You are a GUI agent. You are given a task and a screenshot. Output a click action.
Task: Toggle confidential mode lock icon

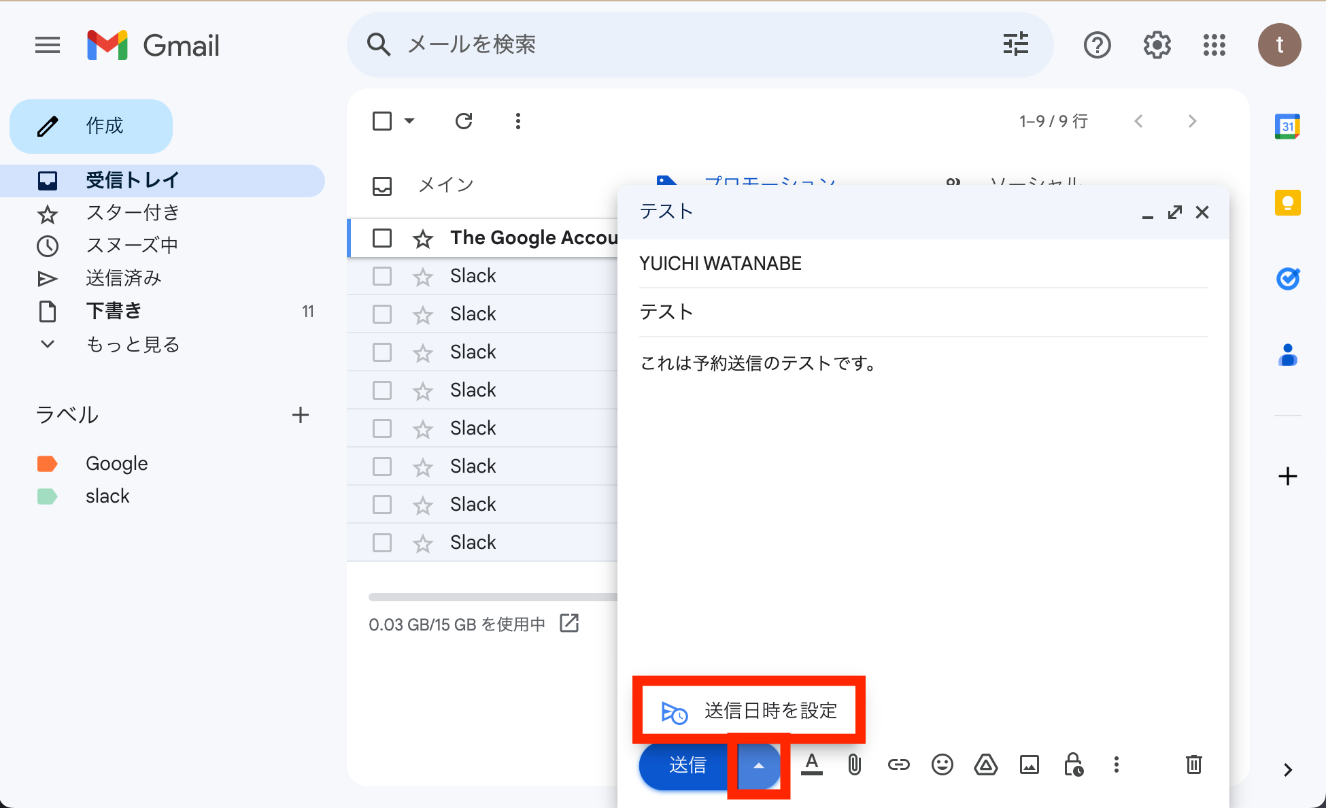[1073, 764]
